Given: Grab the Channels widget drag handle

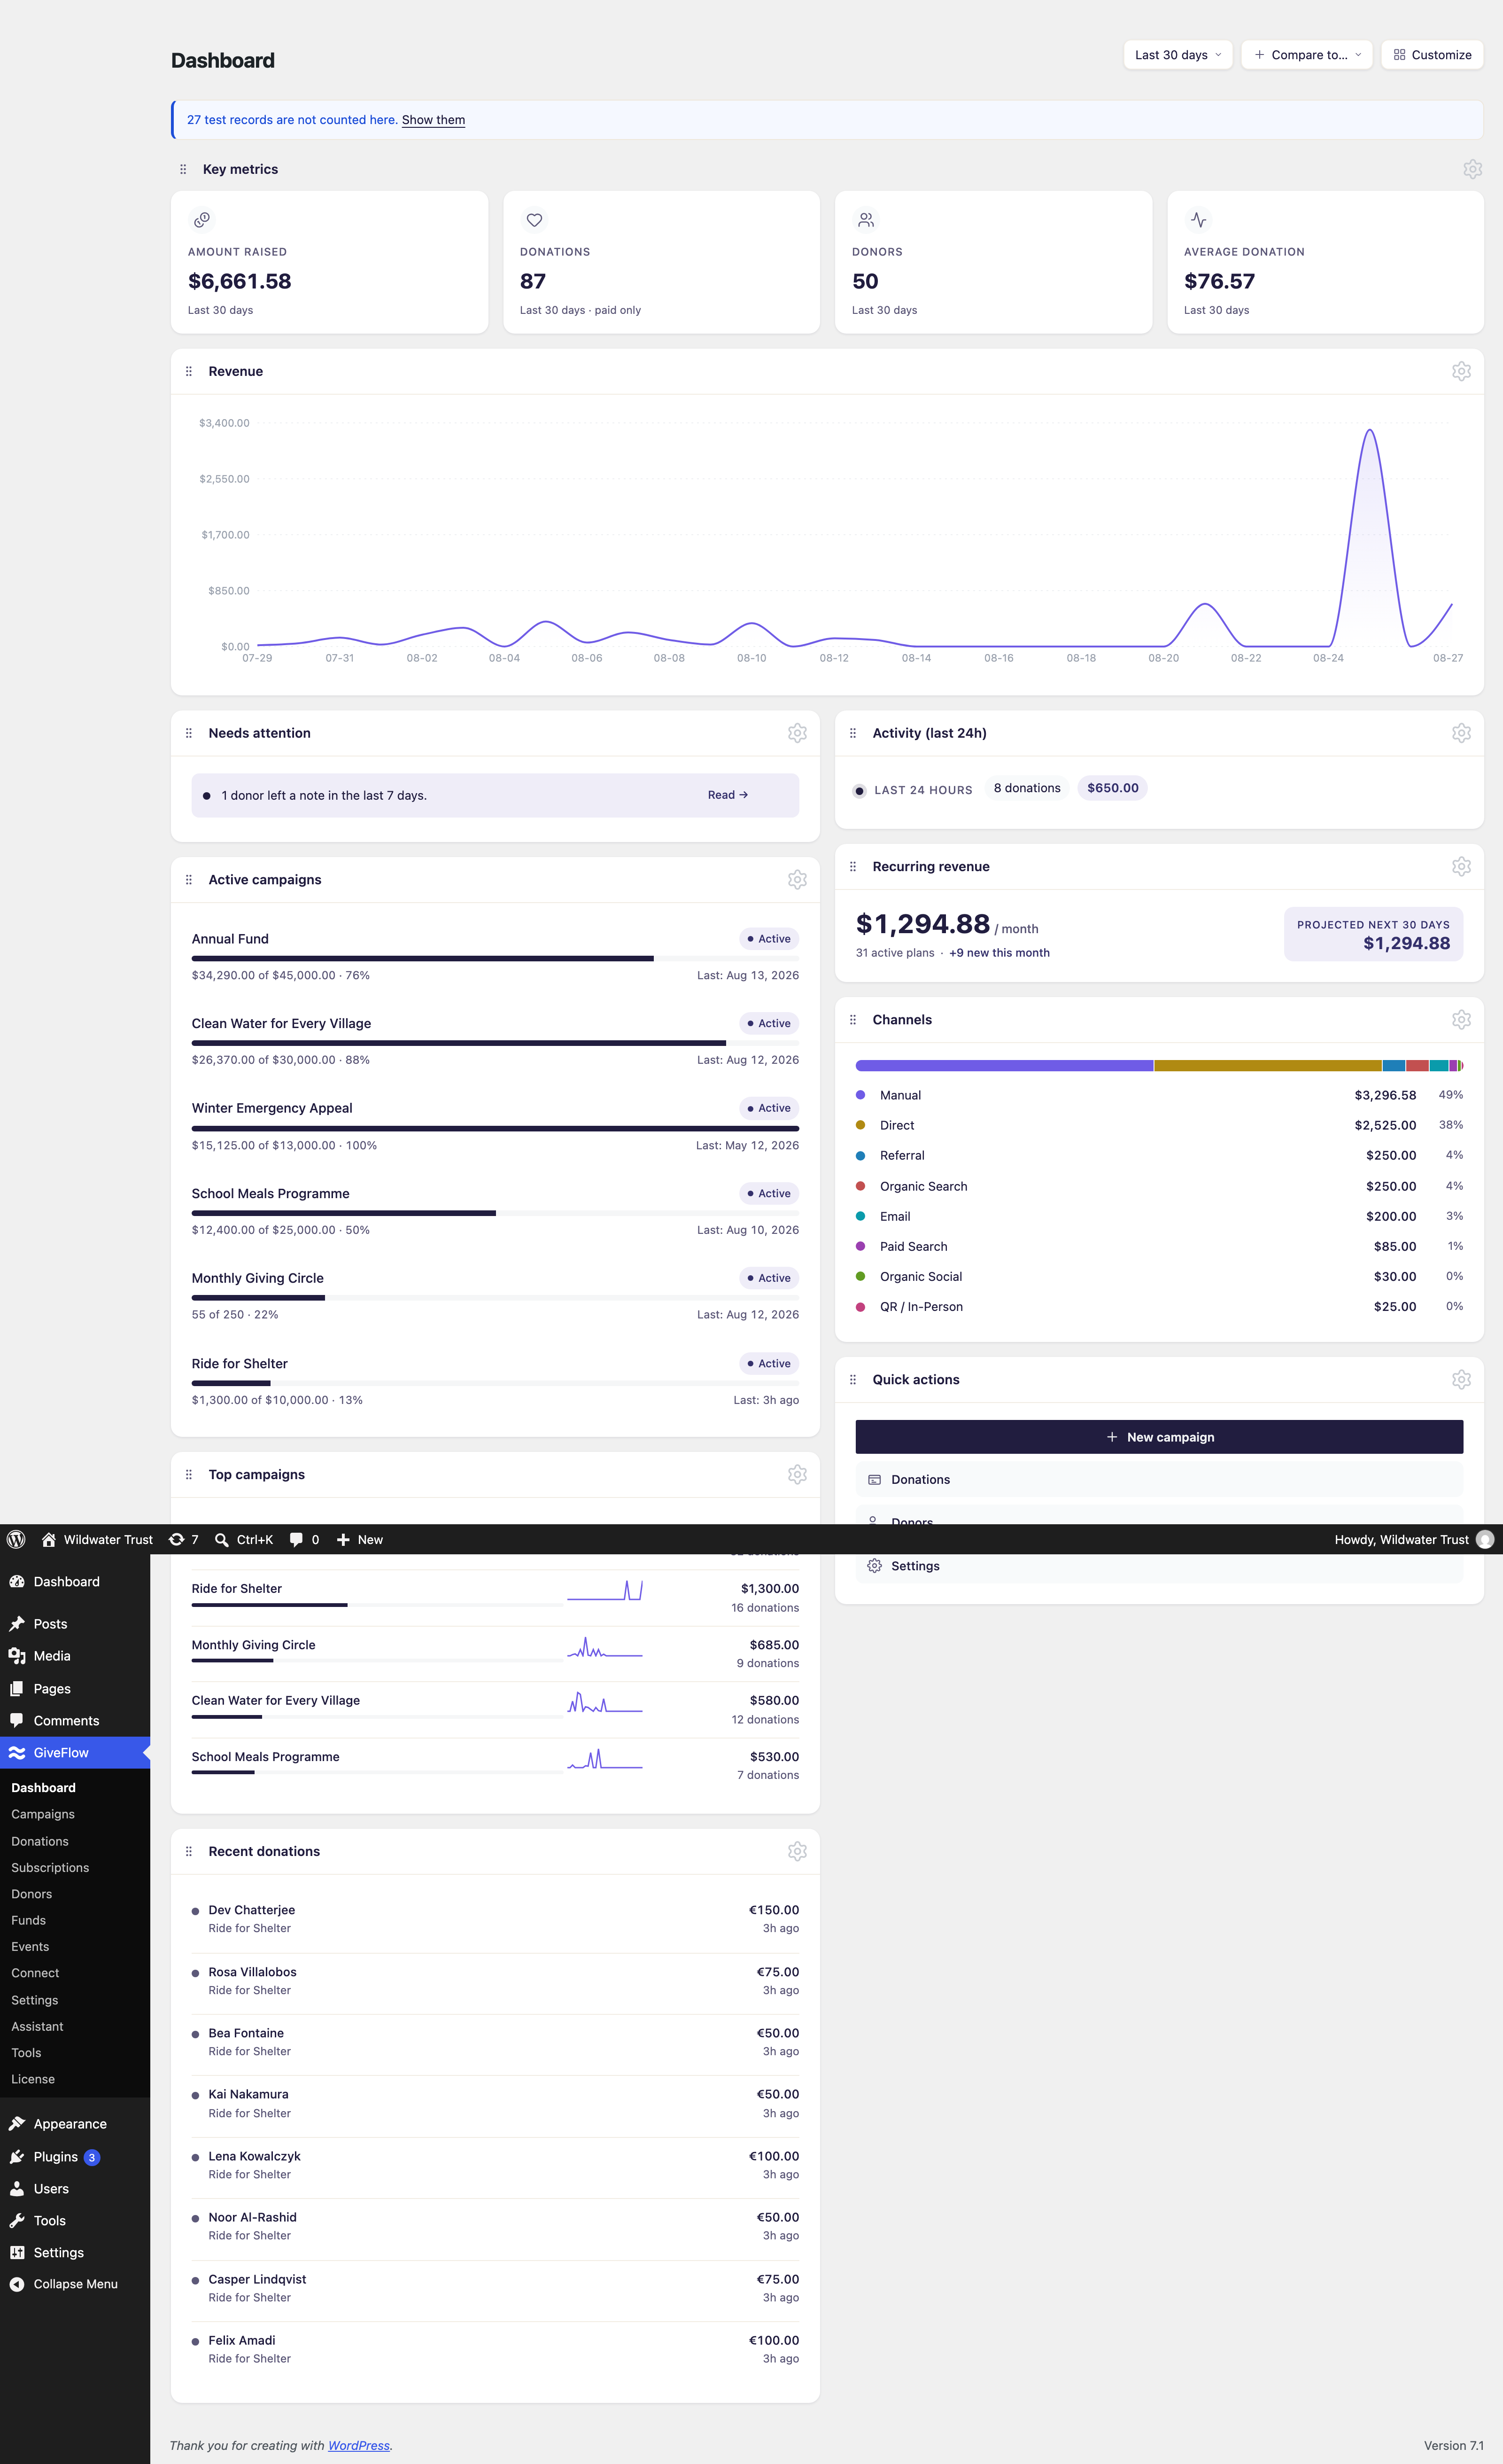Looking at the screenshot, I should (852, 1019).
